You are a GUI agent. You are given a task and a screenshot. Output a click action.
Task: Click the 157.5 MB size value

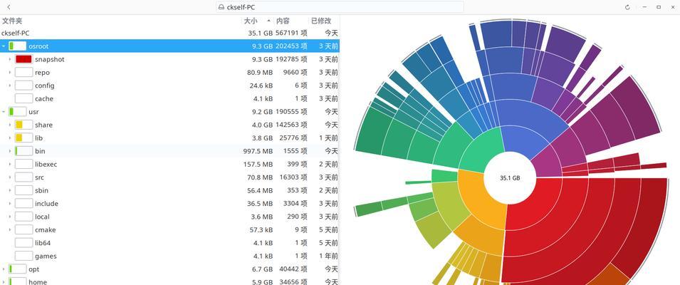[x=258, y=164]
